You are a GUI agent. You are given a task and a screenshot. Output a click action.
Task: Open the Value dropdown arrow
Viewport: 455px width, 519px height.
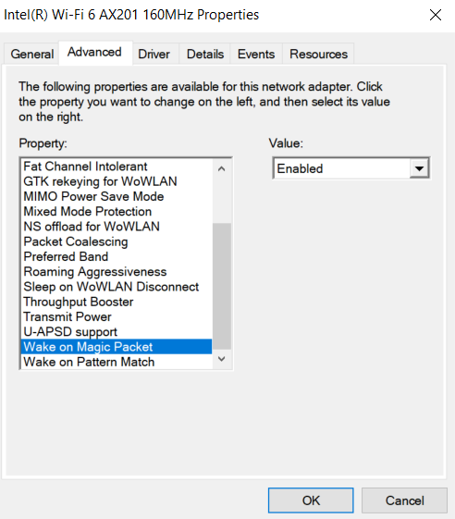point(419,168)
